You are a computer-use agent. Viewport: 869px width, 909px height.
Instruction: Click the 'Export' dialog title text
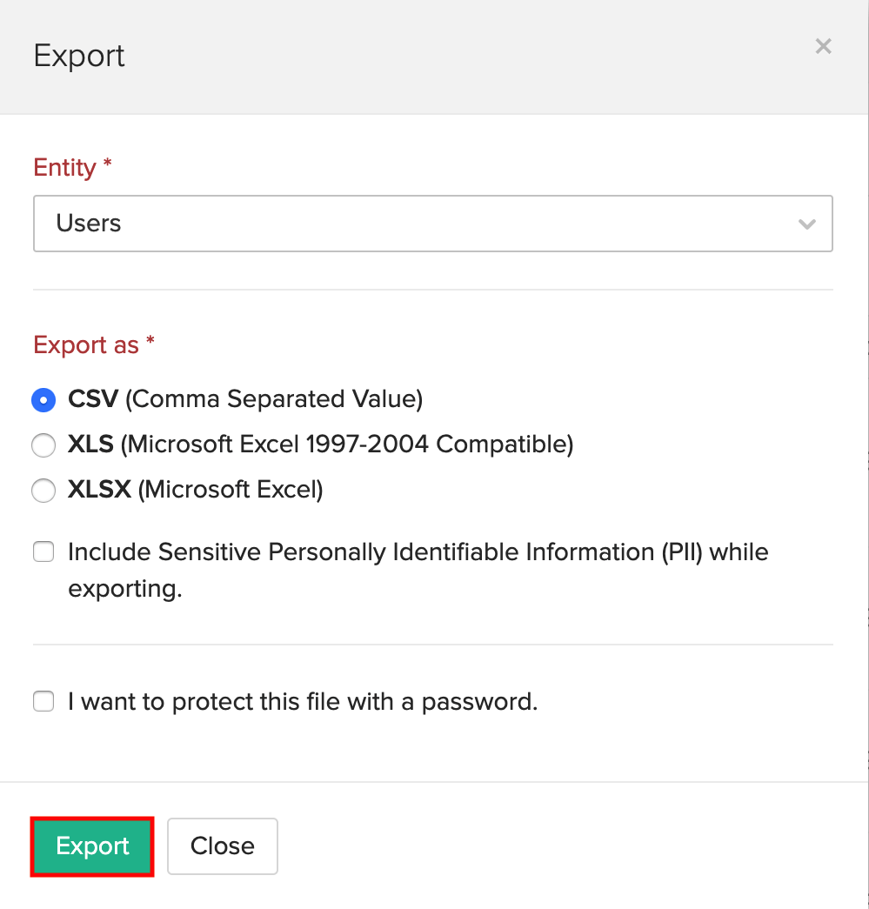coord(79,56)
